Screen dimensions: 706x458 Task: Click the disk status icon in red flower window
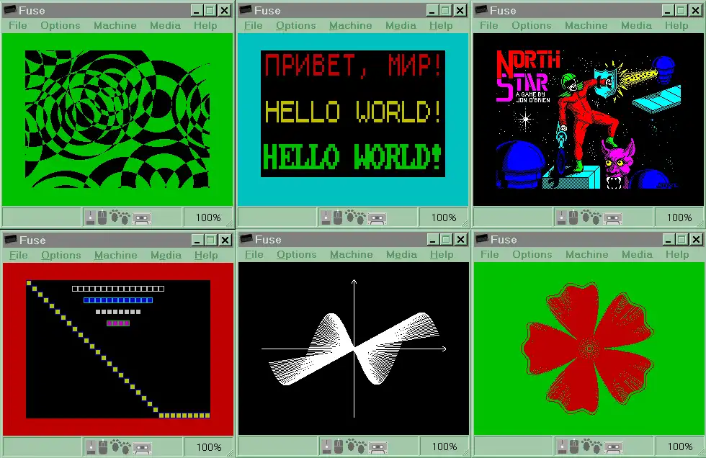(563, 446)
